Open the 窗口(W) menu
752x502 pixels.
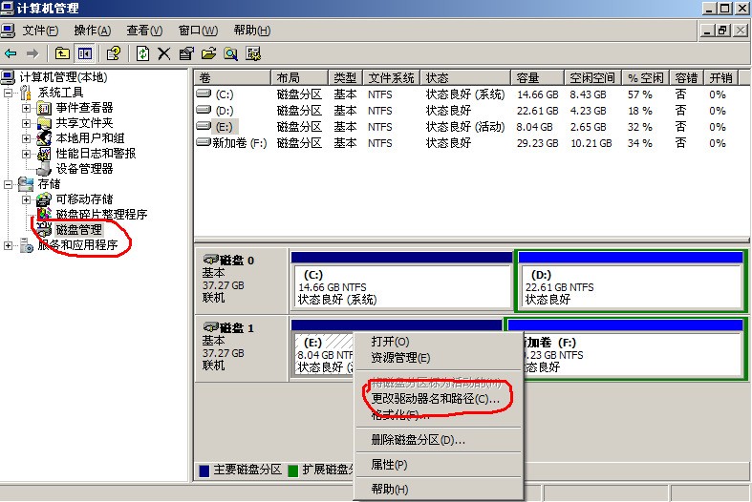198,31
